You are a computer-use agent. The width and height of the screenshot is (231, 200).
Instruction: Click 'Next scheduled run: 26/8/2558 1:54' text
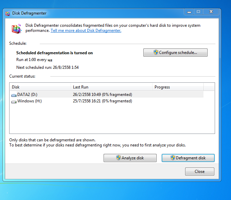(48, 67)
